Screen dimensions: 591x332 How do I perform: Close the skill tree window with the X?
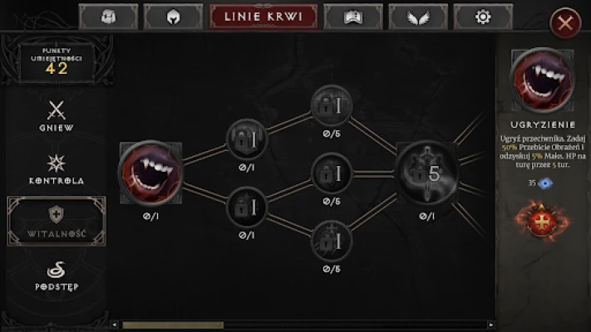[x=565, y=23]
